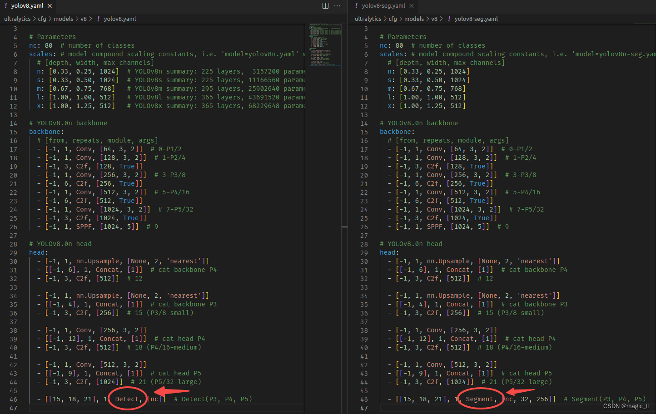This screenshot has width=656, height=414.
Task: Click '# 0-P1/2' comment in yolov8-seg.yaml
Action: (517, 149)
